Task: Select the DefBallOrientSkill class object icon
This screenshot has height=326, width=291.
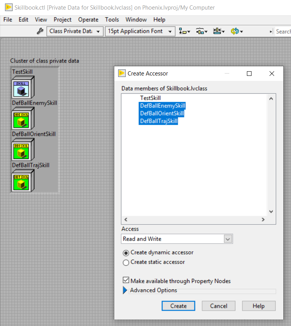Action: click(x=23, y=150)
